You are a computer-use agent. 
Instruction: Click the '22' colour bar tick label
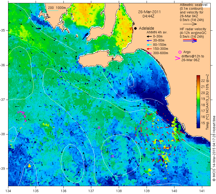click(x=203, y=81)
